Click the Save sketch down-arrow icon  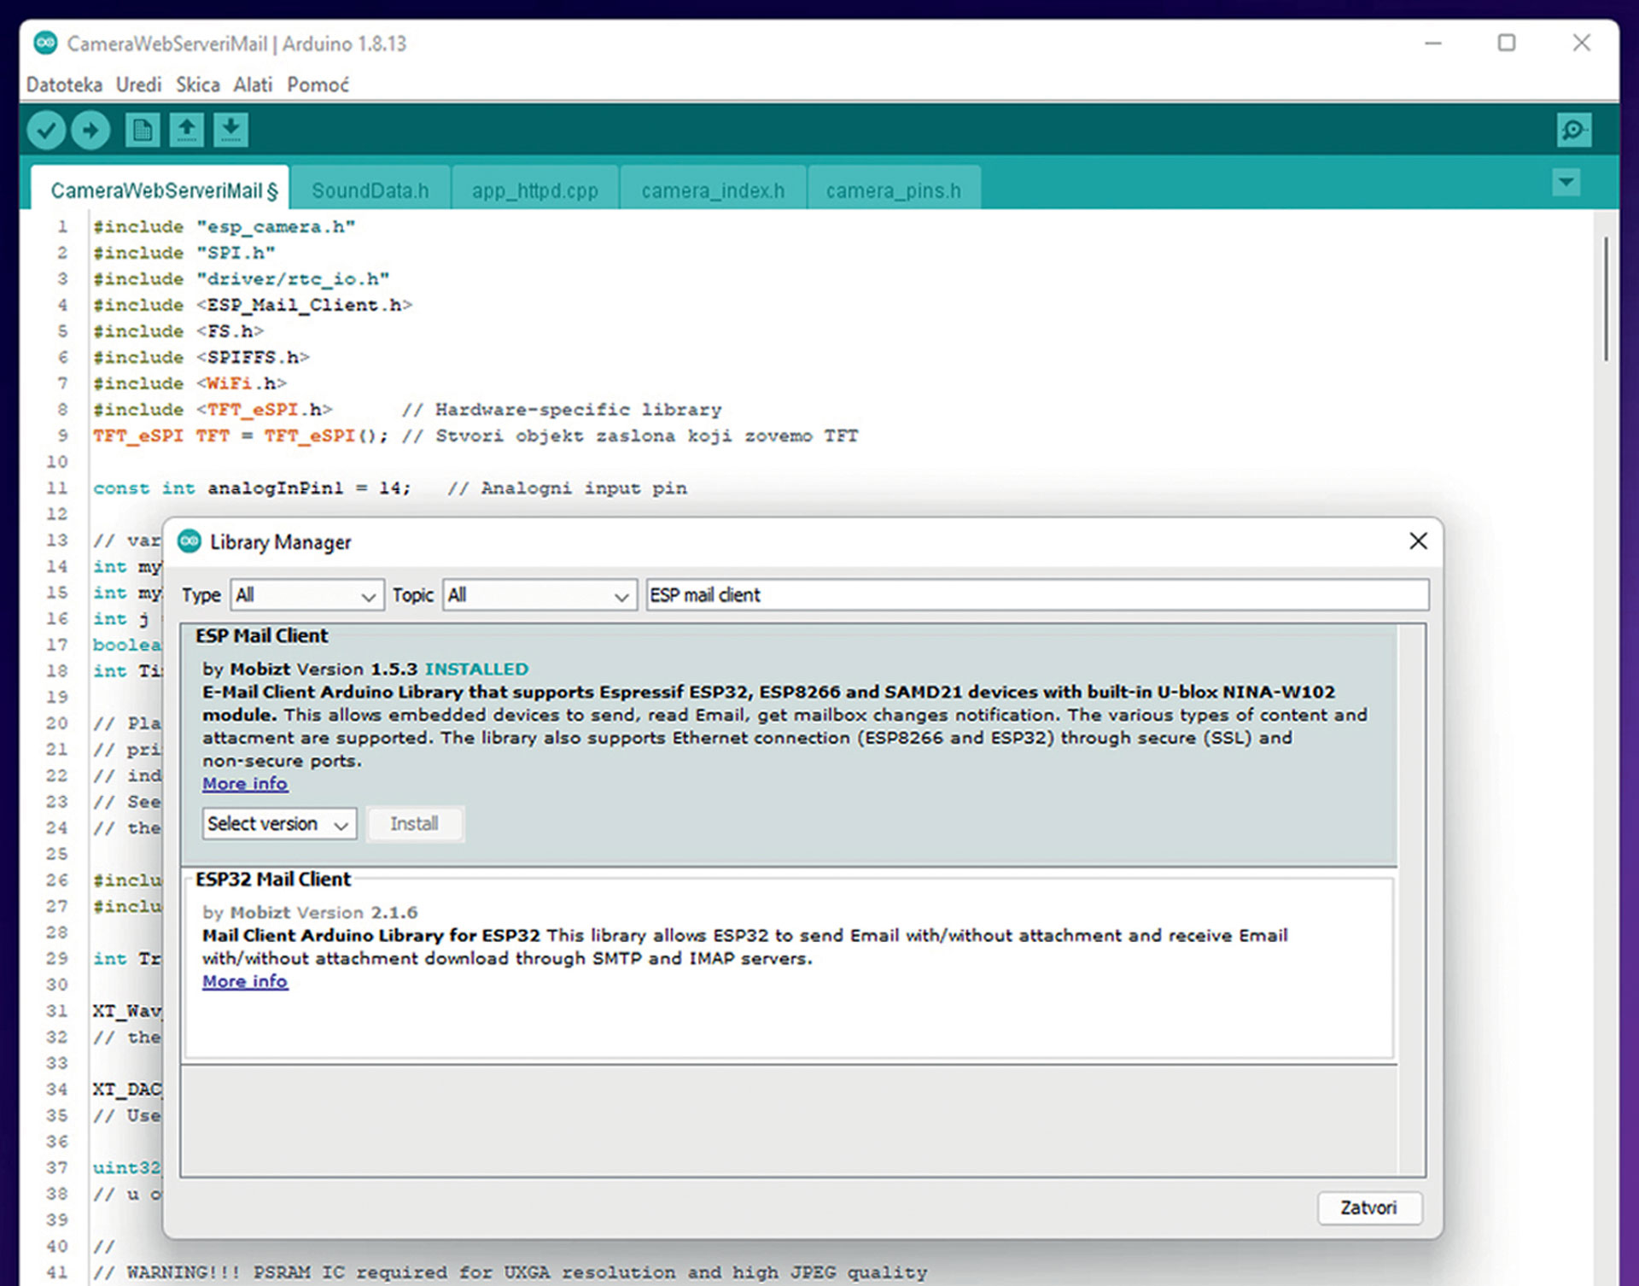[230, 131]
